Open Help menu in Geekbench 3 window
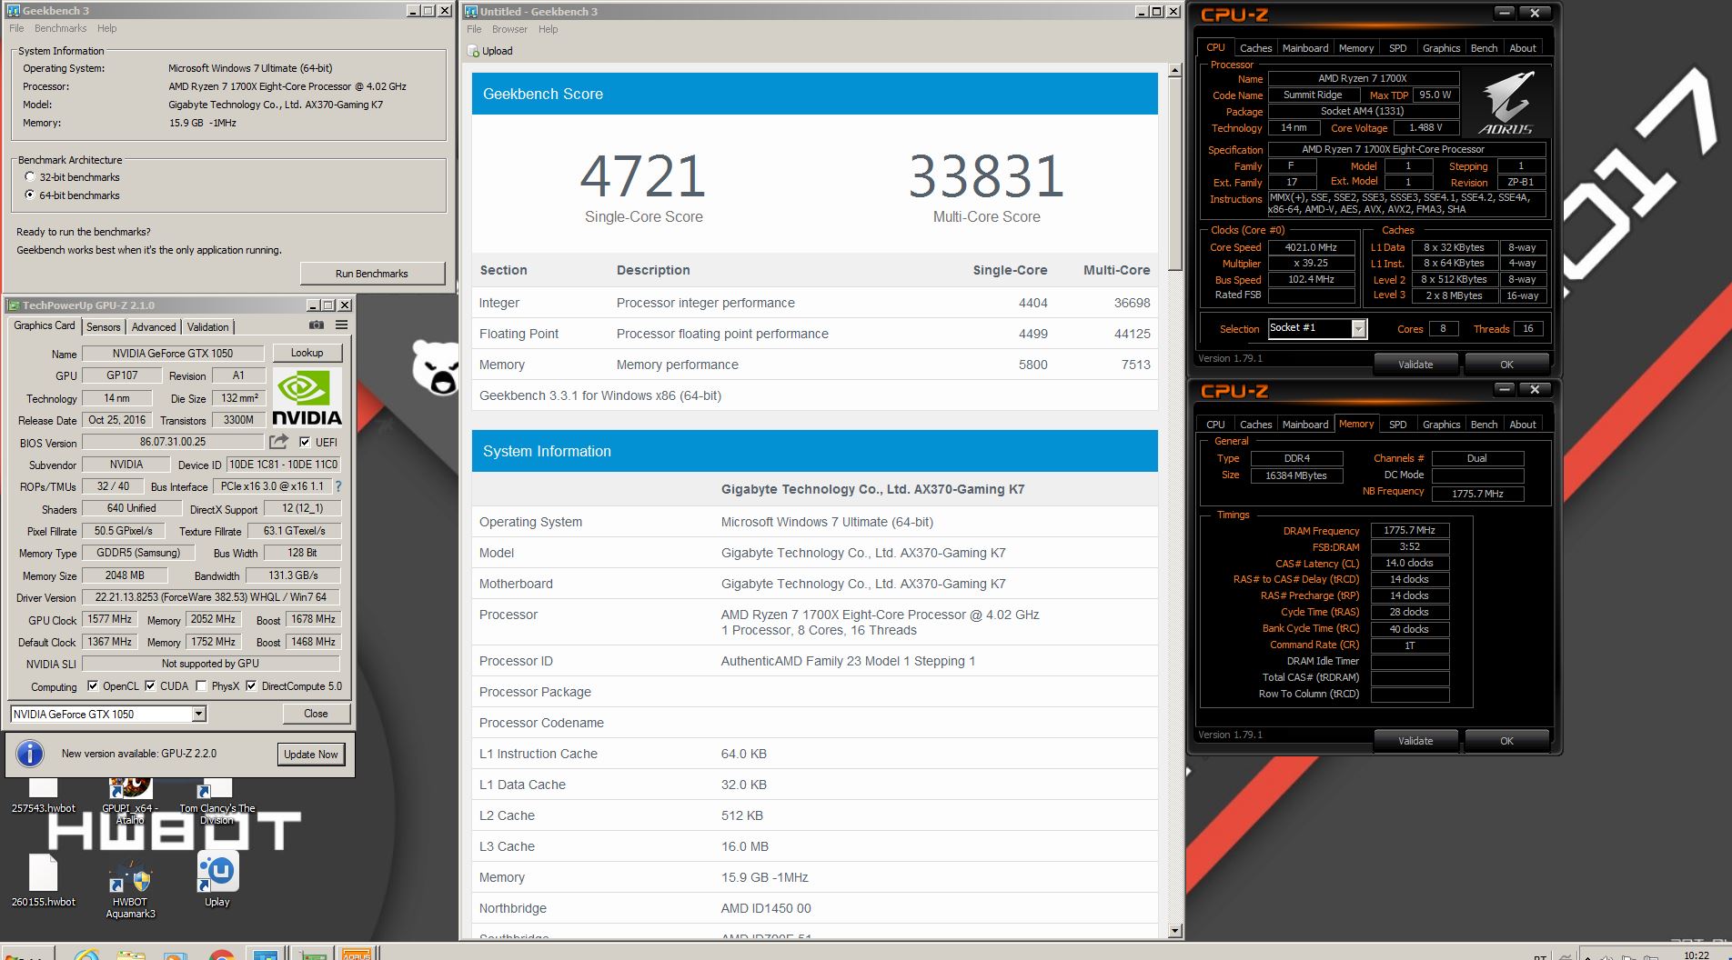This screenshot has width=1732, height=960. coord(106,28)
